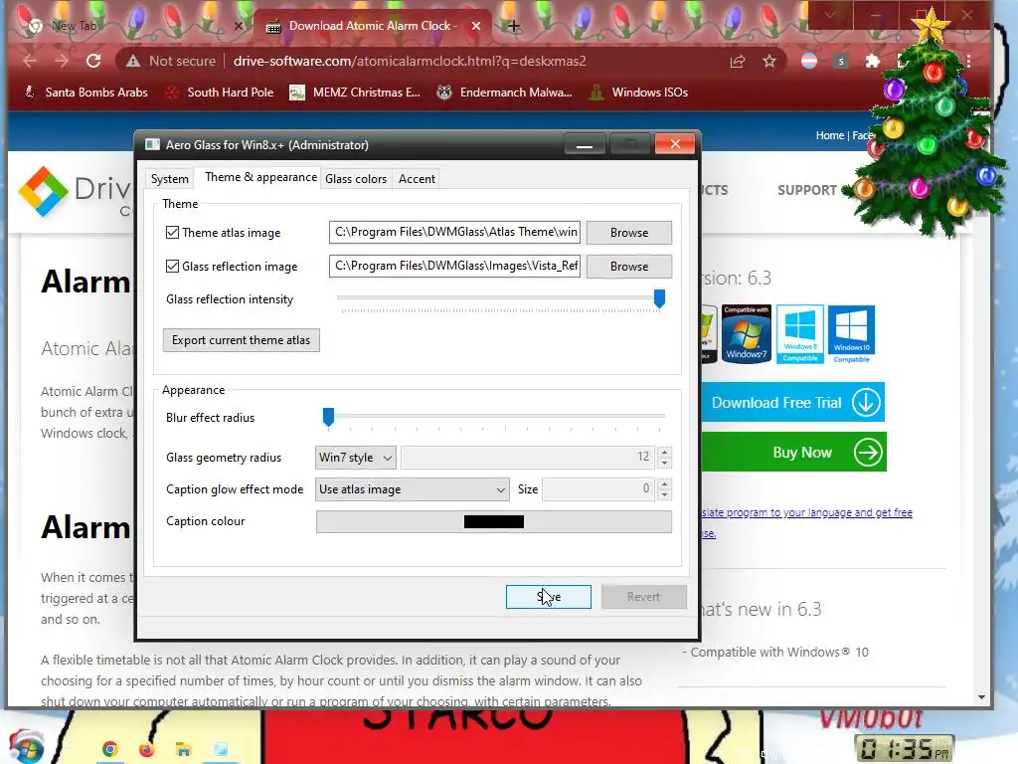Browse for the theme atlas image
The width and height of the screenshot is (1018, 764).
click(629, 233)
